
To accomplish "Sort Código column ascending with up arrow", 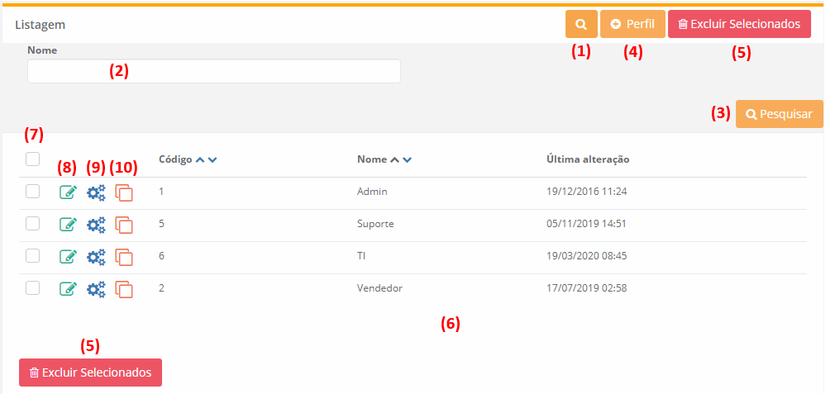I will tap(200, 159).
